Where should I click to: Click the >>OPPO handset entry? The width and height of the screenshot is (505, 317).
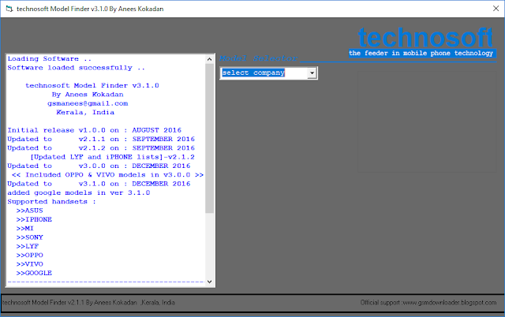coord(30,255)
